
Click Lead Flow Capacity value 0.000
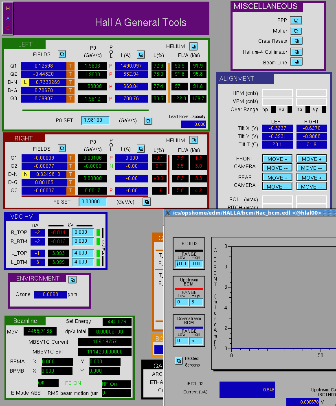(x=193, y=124)
